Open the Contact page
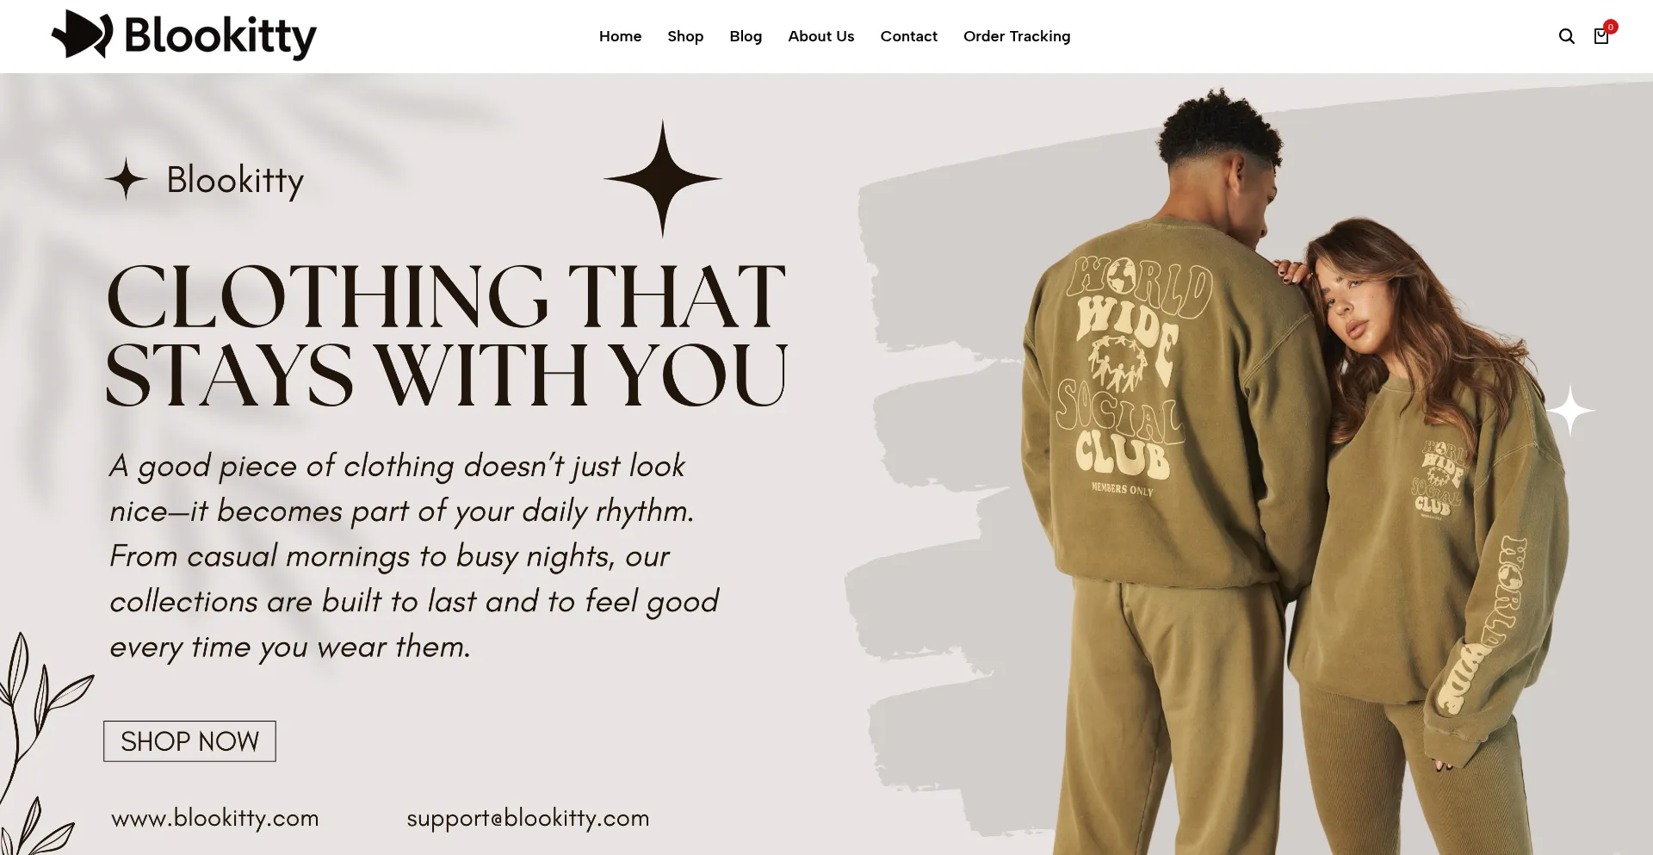This screenshot has width=1653, height=855. point(908,36)
